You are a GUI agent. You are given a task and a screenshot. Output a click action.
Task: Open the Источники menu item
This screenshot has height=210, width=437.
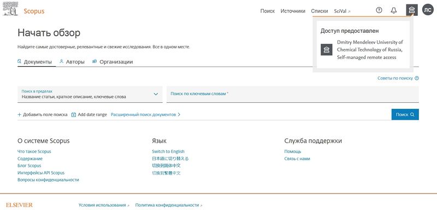click(293, 11)
